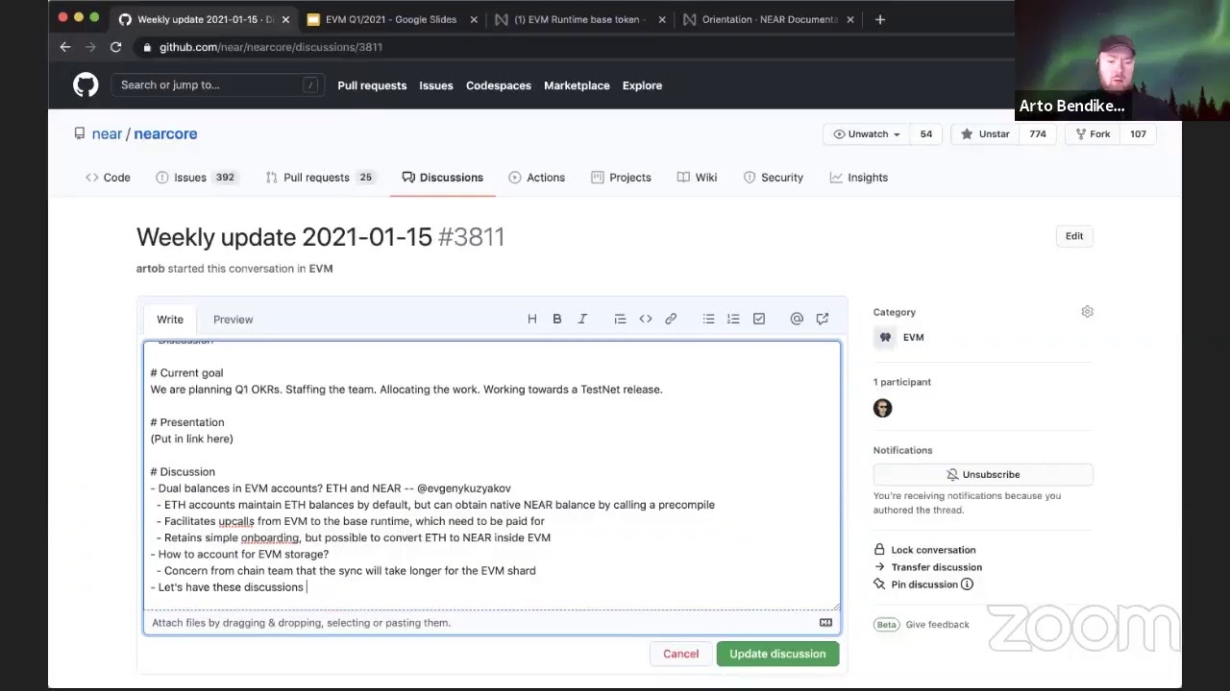1230x691 pixels.
Task: Click the EVM category emoji icon
Action: pos(885,337)
